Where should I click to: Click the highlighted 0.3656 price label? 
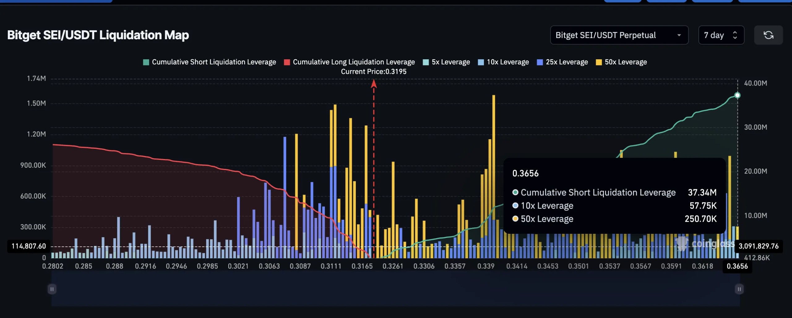[738, 266]
